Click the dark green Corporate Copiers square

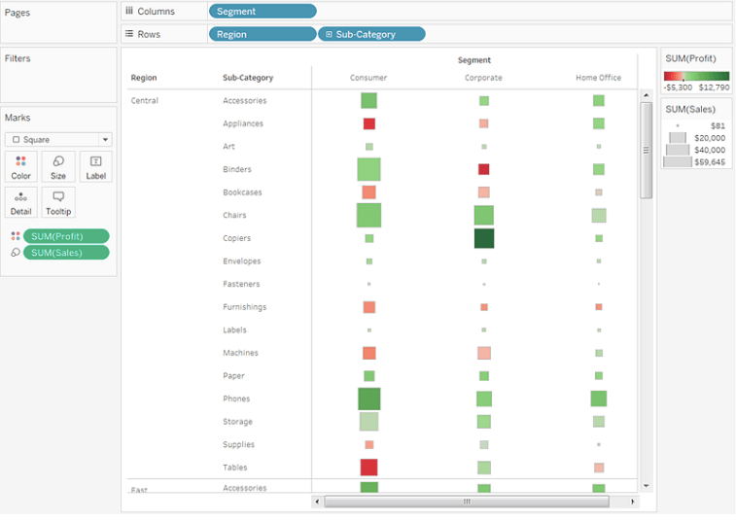pos(484,238)
